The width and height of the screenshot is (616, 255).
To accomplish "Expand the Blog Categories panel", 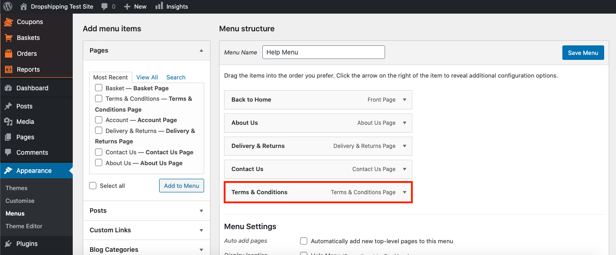I will click(x=201, y=250).
